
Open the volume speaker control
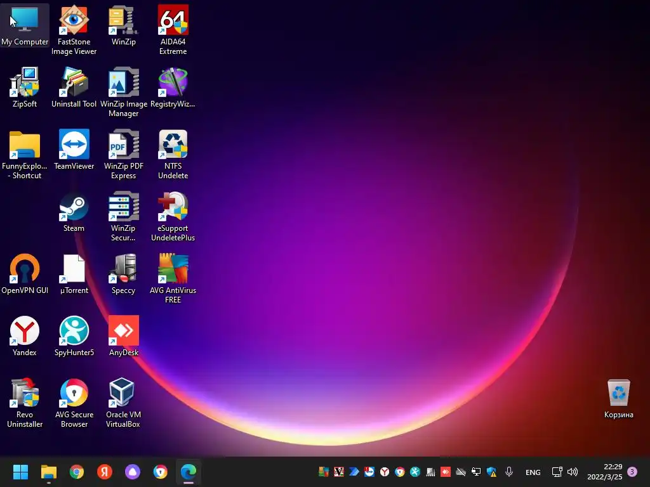coord(573,472)
